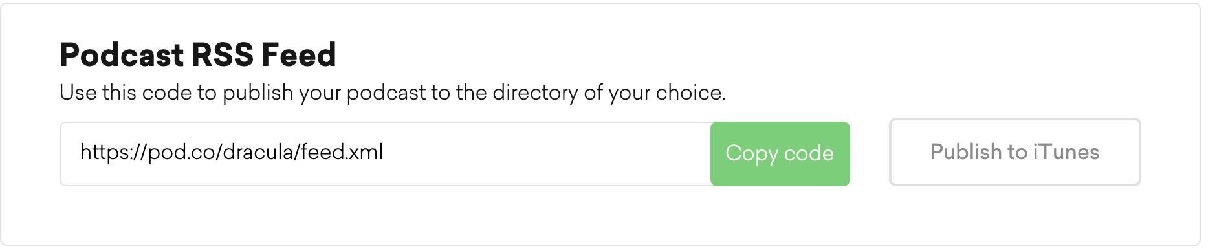Click the empty area inside the URL field

coord(547,154)
